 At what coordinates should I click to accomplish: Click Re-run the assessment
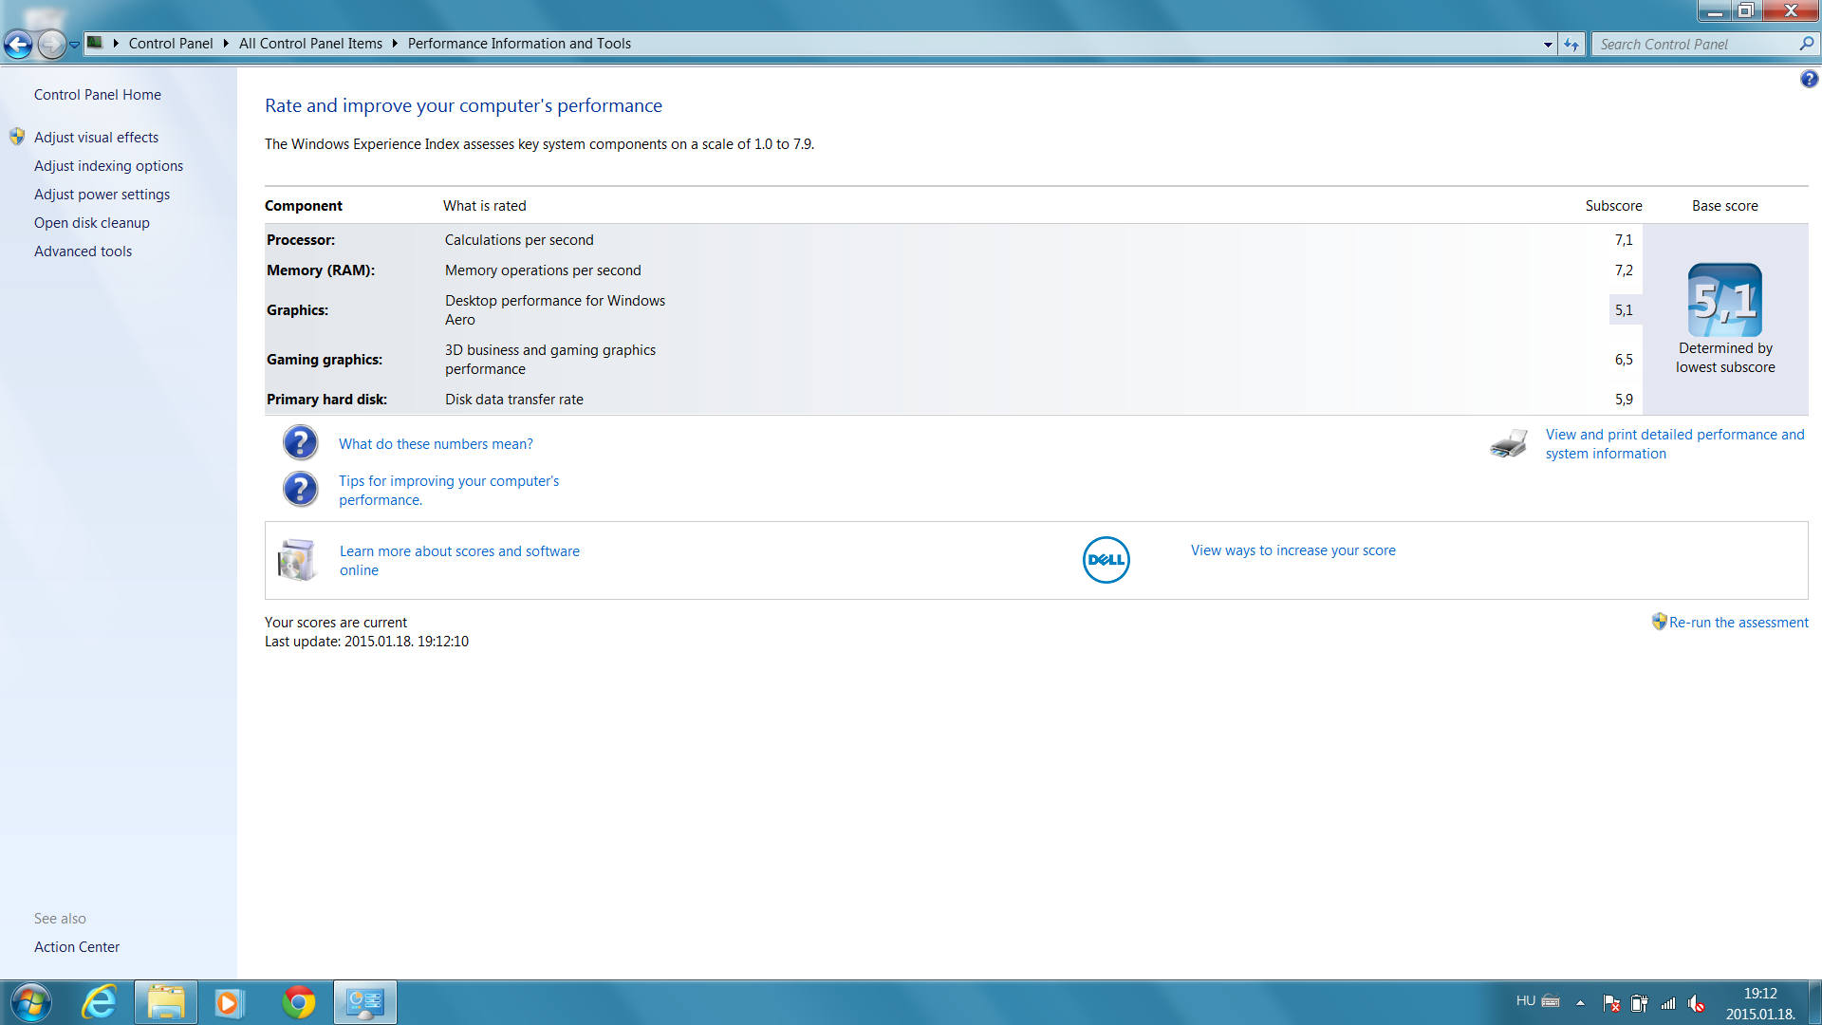tap(1738, 623)
